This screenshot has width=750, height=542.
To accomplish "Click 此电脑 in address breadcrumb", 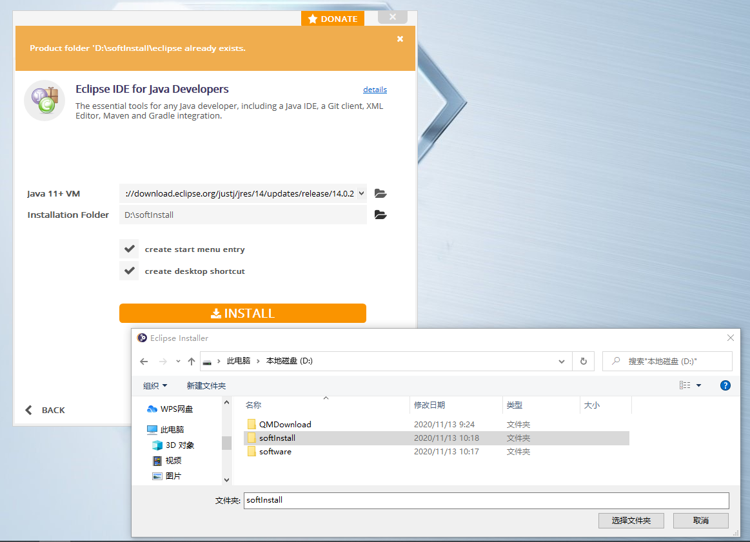I will 238,361.
